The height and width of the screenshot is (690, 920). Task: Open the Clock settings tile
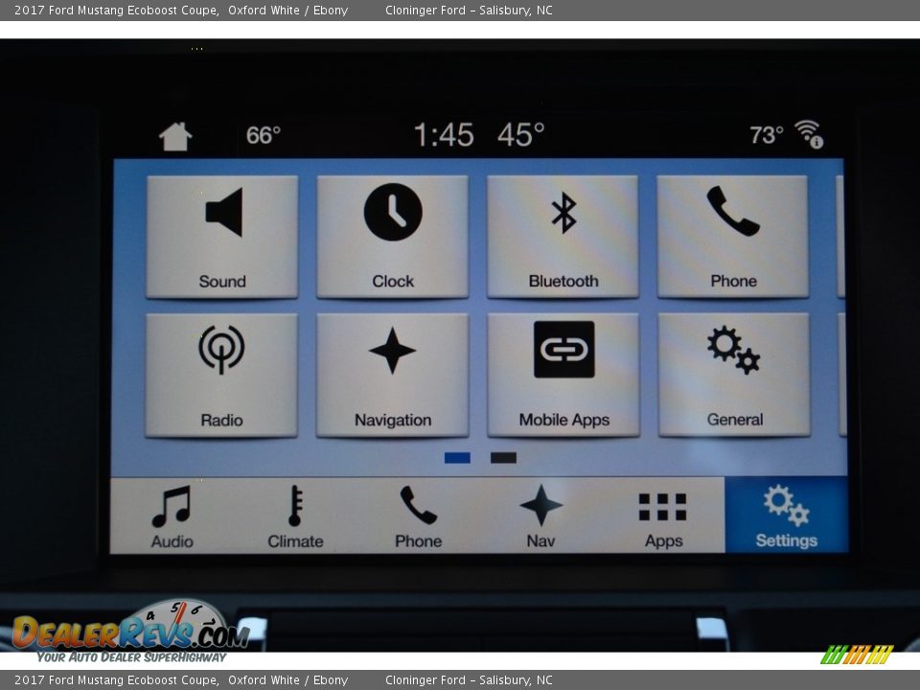(x=393, y=237)
